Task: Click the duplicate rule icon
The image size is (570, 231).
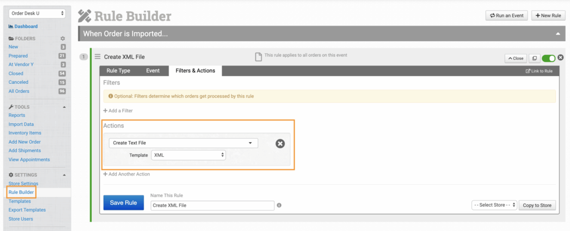Action: tap(534, 58)
